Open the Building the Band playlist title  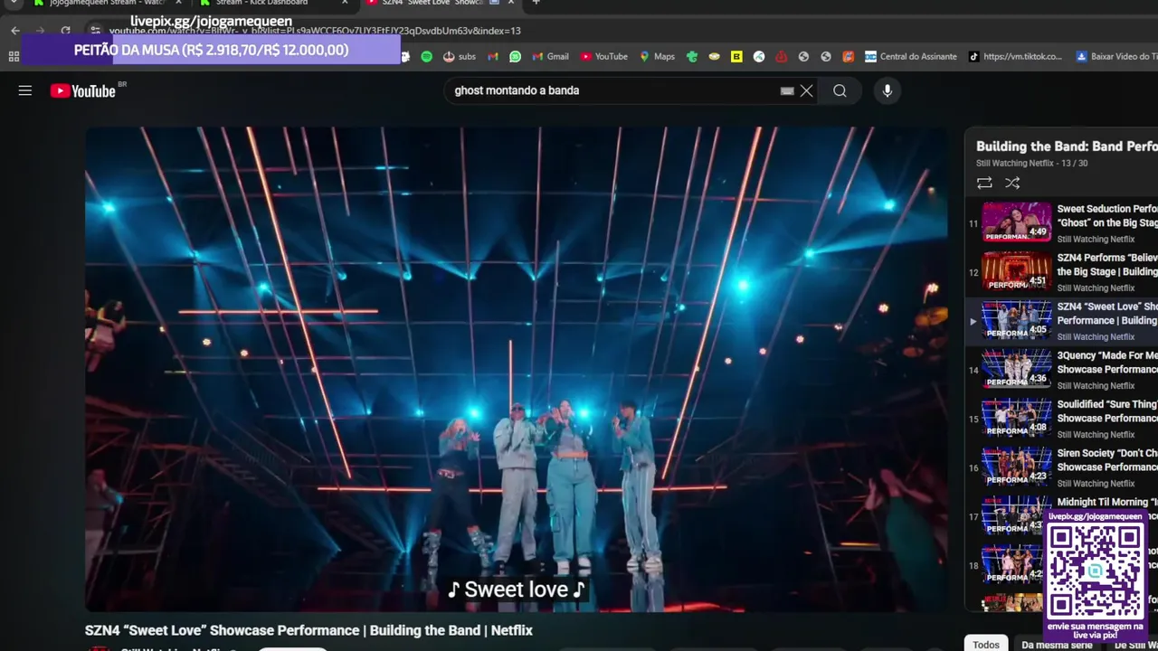click(1067, 146)
